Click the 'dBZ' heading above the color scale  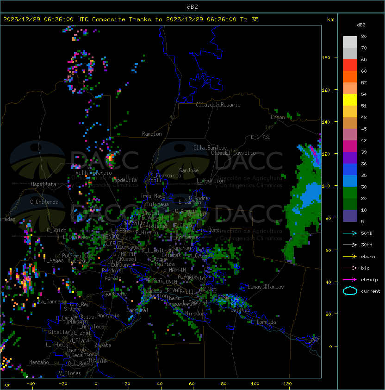pyautogui.click(x=361, y=25)
